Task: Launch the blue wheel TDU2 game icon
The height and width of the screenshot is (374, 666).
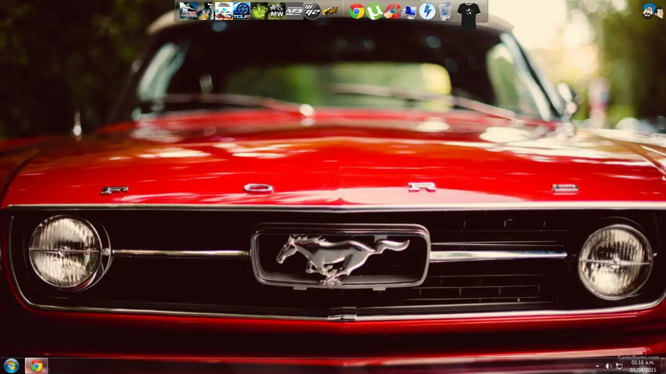Action: (242, 11)
